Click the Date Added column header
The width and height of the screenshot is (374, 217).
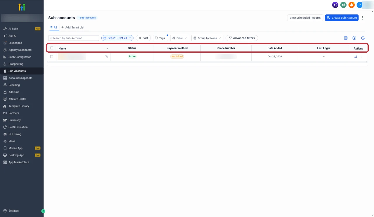tap(275, 48)
